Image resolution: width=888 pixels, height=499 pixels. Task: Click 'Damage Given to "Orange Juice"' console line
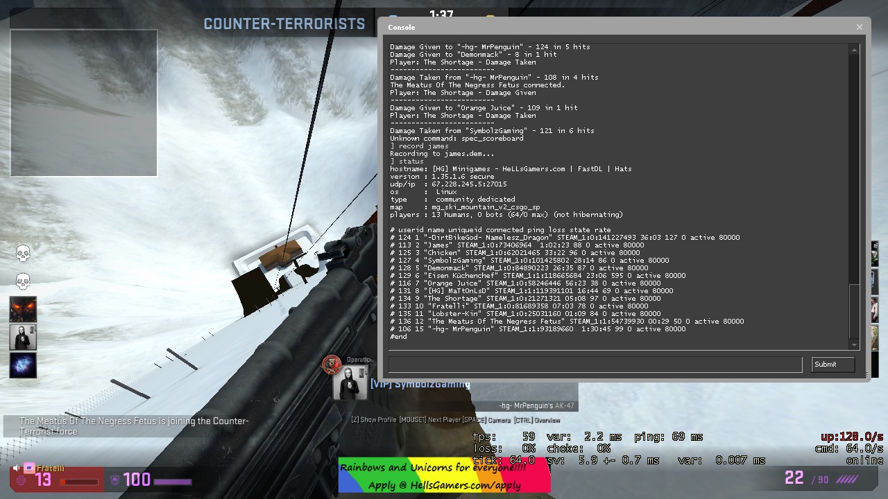point(484,108)
